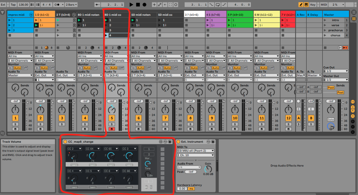Open Ch. 10 channel dropdown
Image resolution: width=358 pixels, height=195 pixels.
tap(195, 155)
